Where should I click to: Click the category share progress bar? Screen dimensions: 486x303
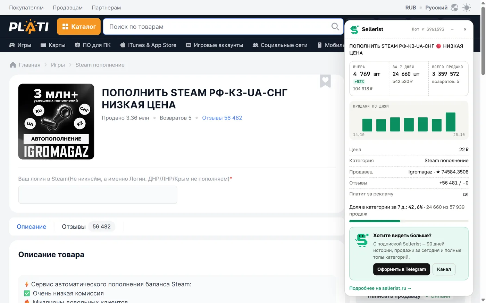[409, 221]
